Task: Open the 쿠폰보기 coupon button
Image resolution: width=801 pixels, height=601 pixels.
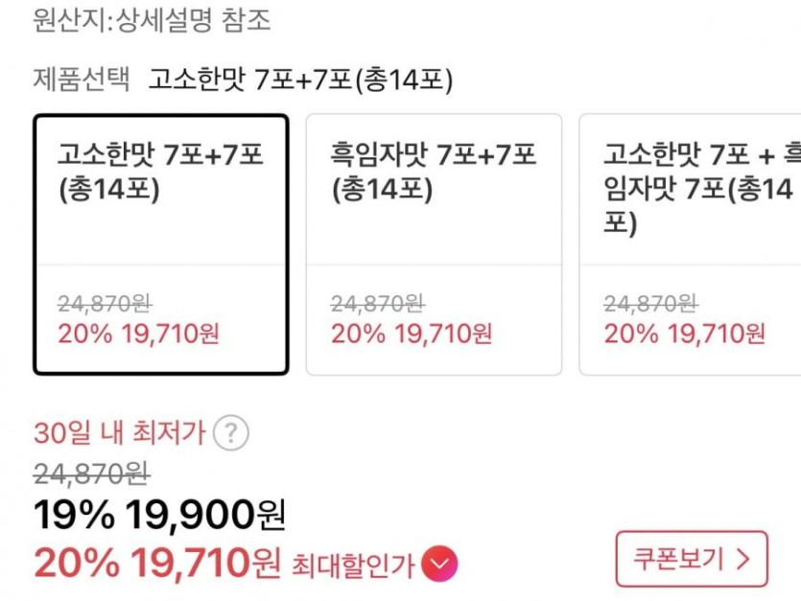Action: (691, 558)
